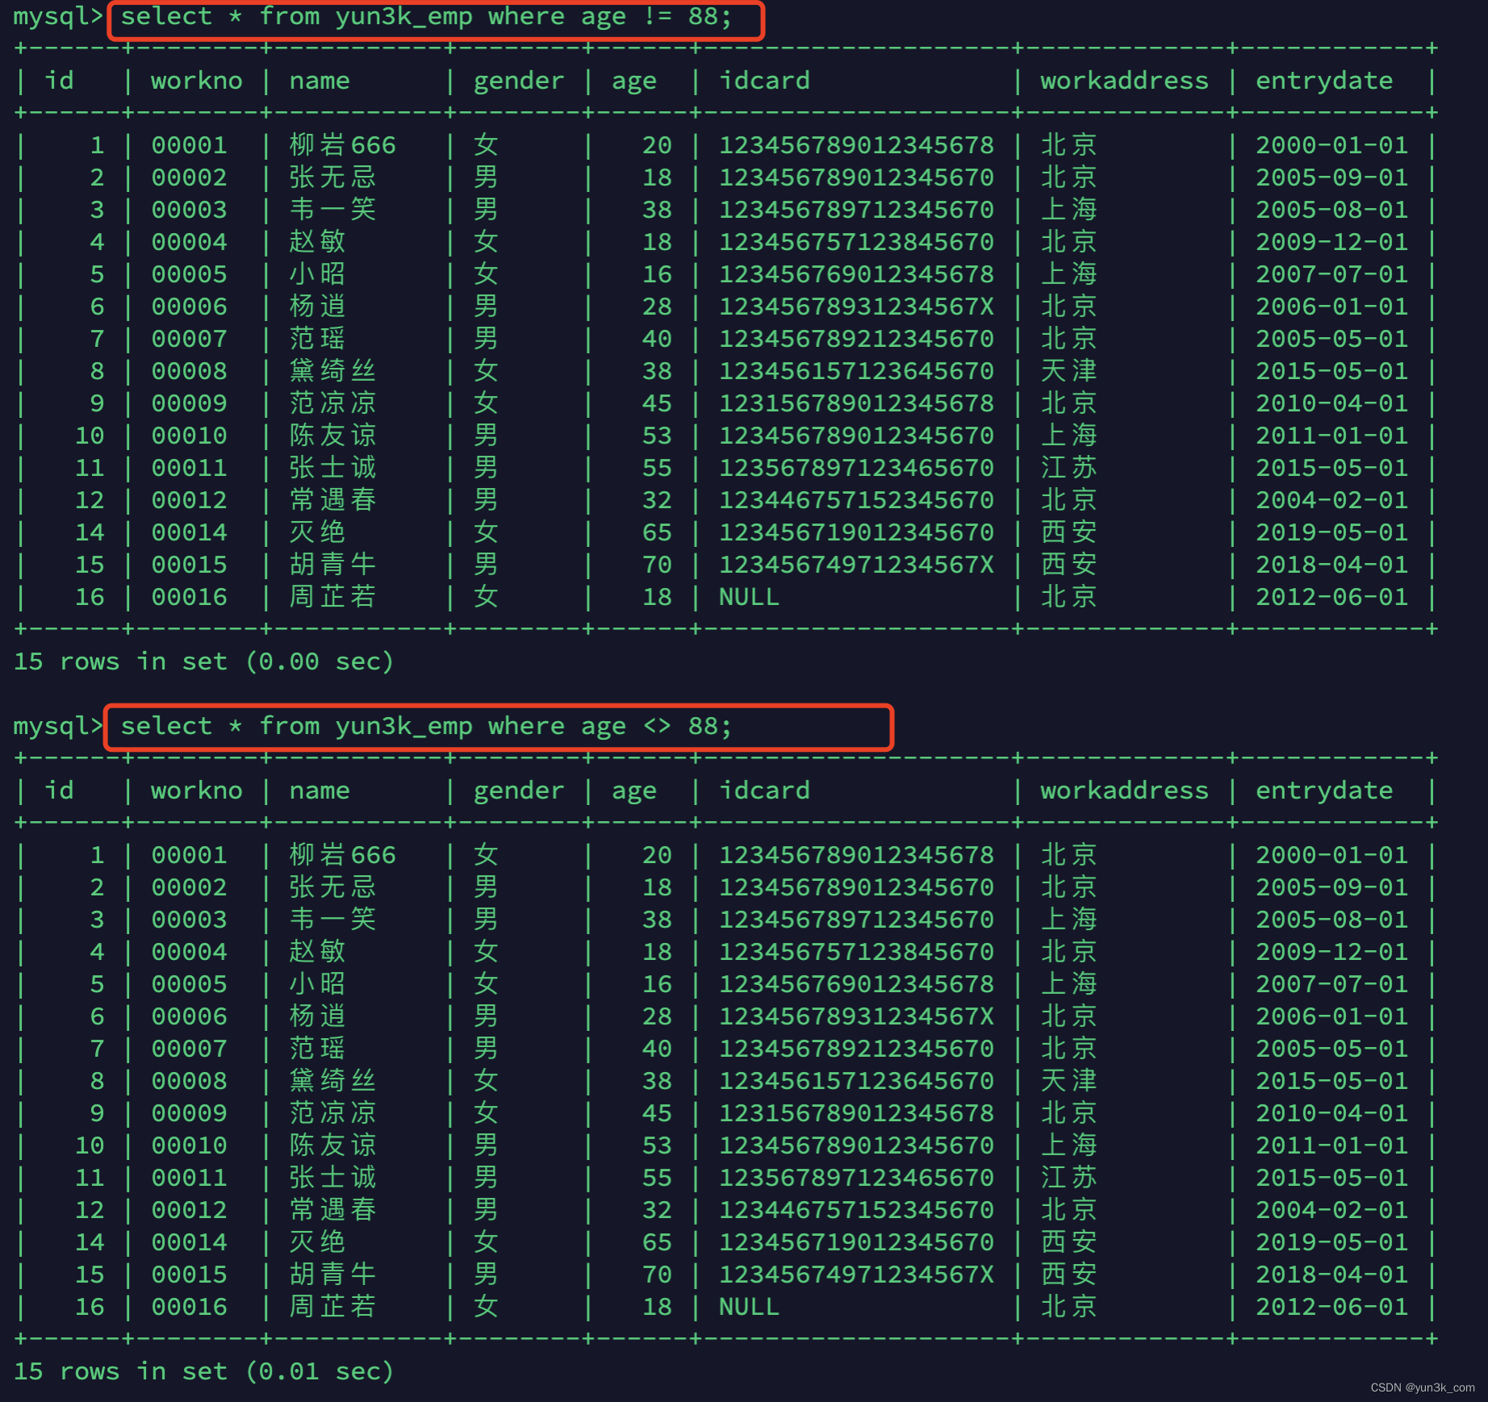Click name '韦一笑' in the second result table
Image resolution: width=1488 pixels, height=1402 pixels.
click(332, 920)
